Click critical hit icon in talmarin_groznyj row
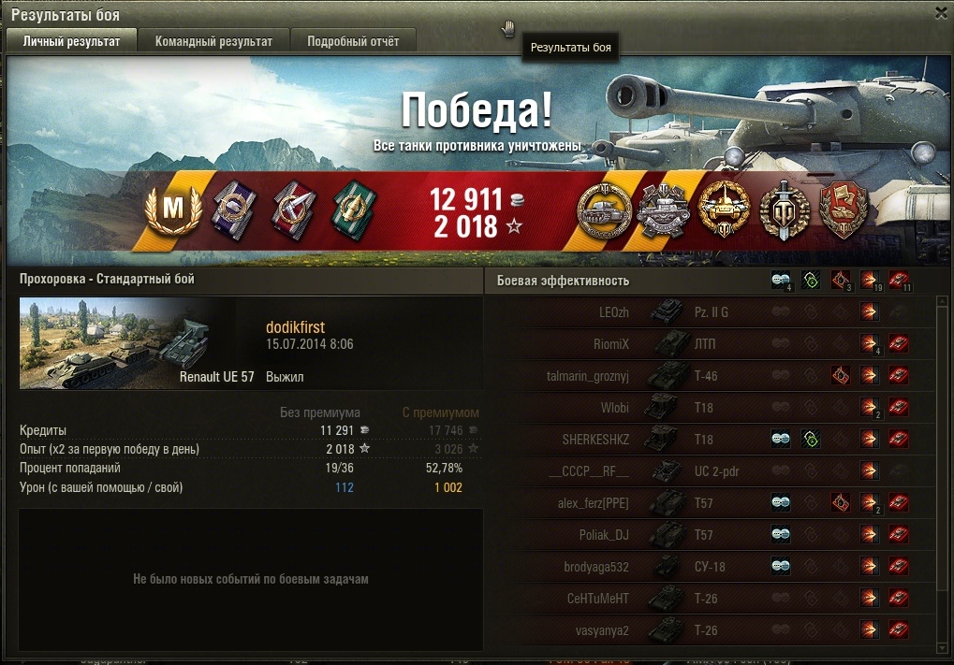 [840, 376]
